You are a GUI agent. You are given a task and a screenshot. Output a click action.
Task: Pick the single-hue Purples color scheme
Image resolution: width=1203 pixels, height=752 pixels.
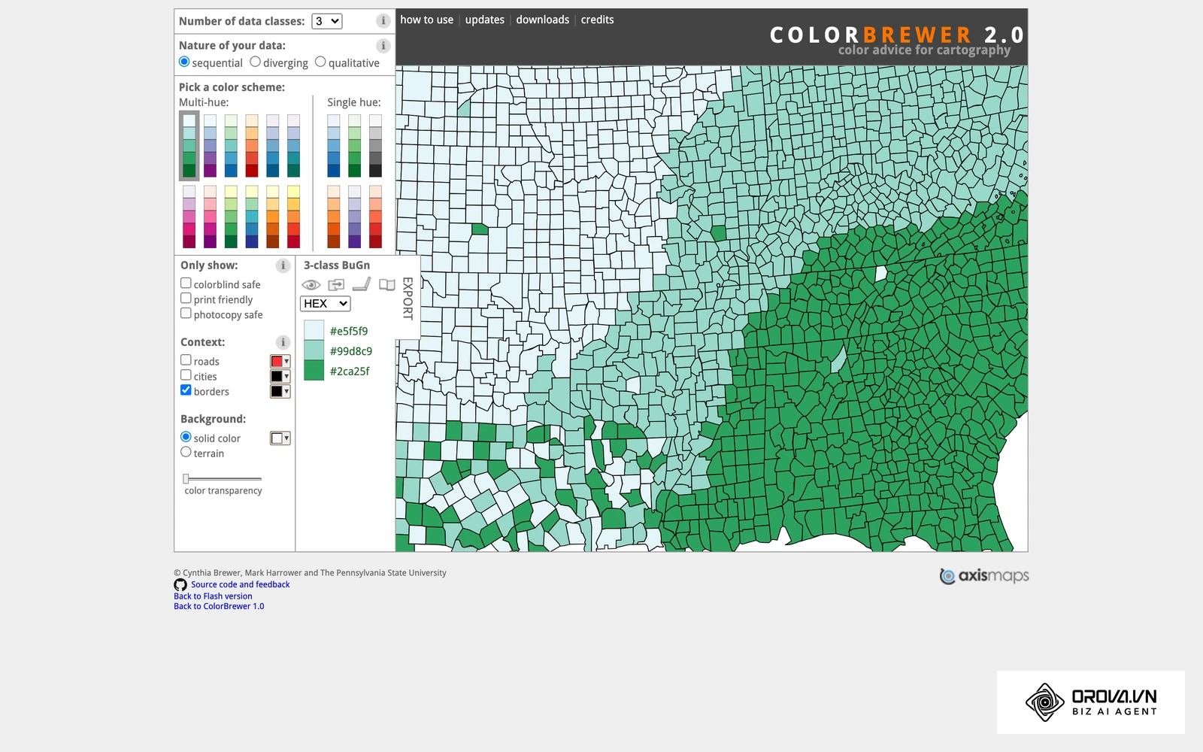[x=354, y=217]
